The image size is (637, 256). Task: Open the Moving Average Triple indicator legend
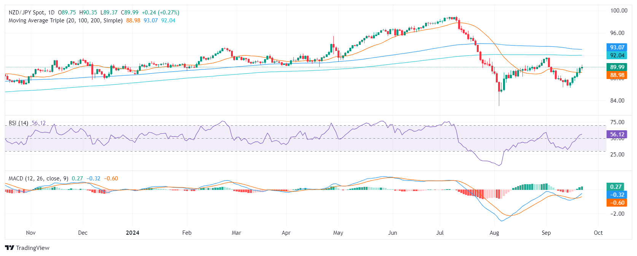point(65,21)
